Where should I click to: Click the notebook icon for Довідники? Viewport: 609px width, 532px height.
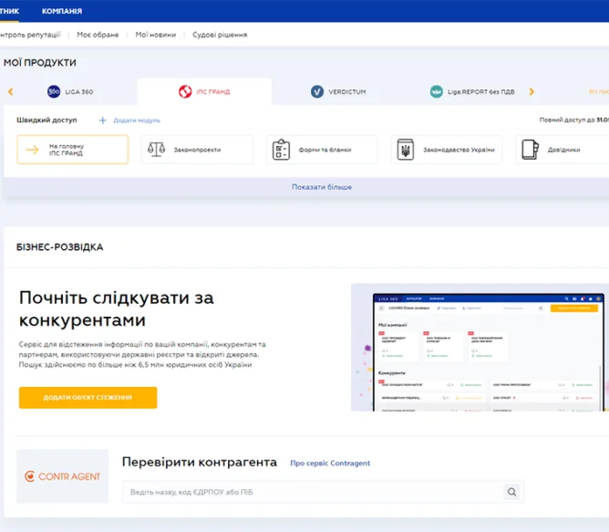pyautogui.click(x=531, y=150)
